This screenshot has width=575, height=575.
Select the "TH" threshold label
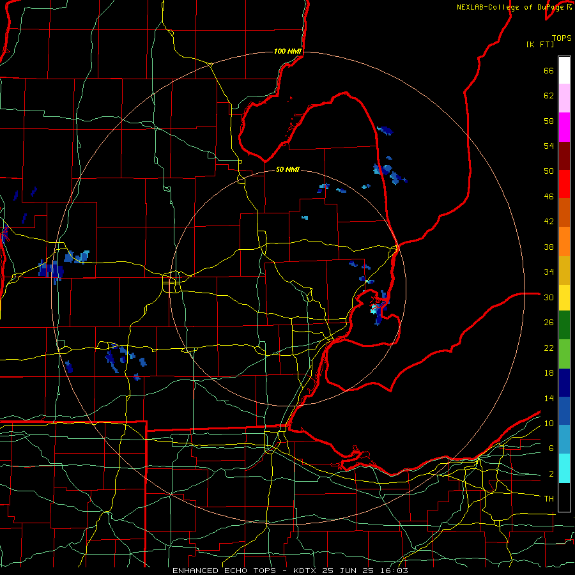[549, 499]
